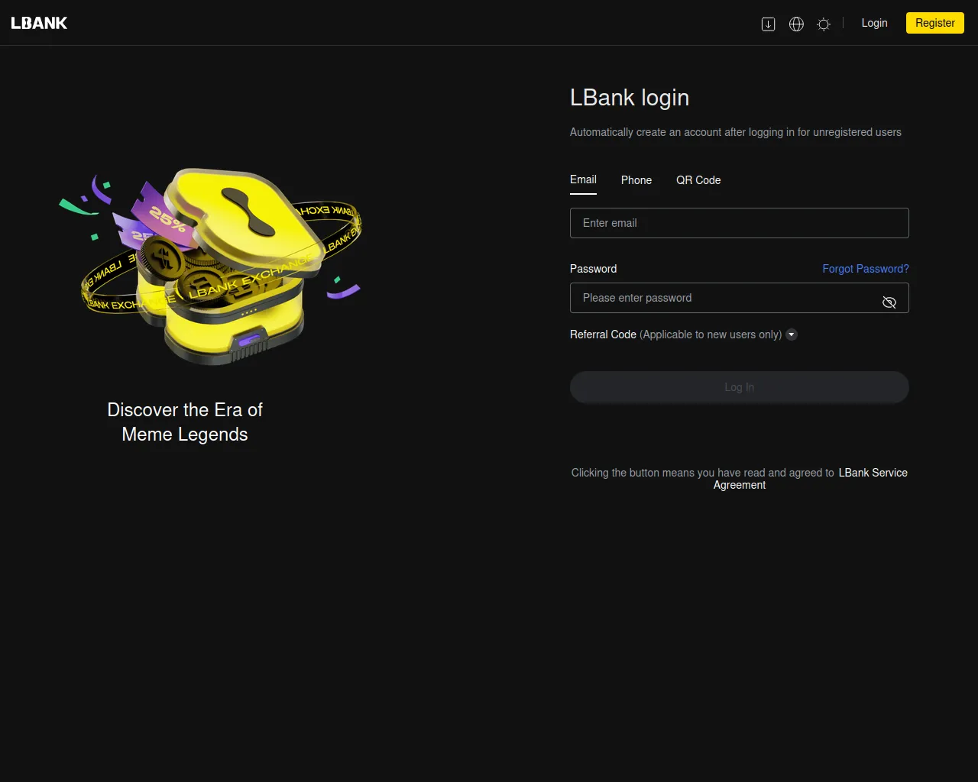Viewport: 978px width, 782px height.
Task: Click the Login link in the header
Action: 874,23
